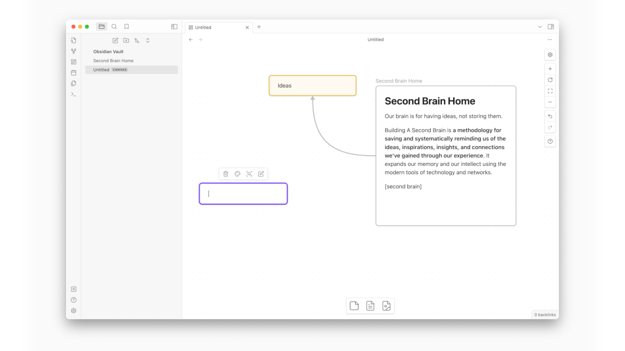
Task: Switch to bookmarks view
Action: pos(127,26)
